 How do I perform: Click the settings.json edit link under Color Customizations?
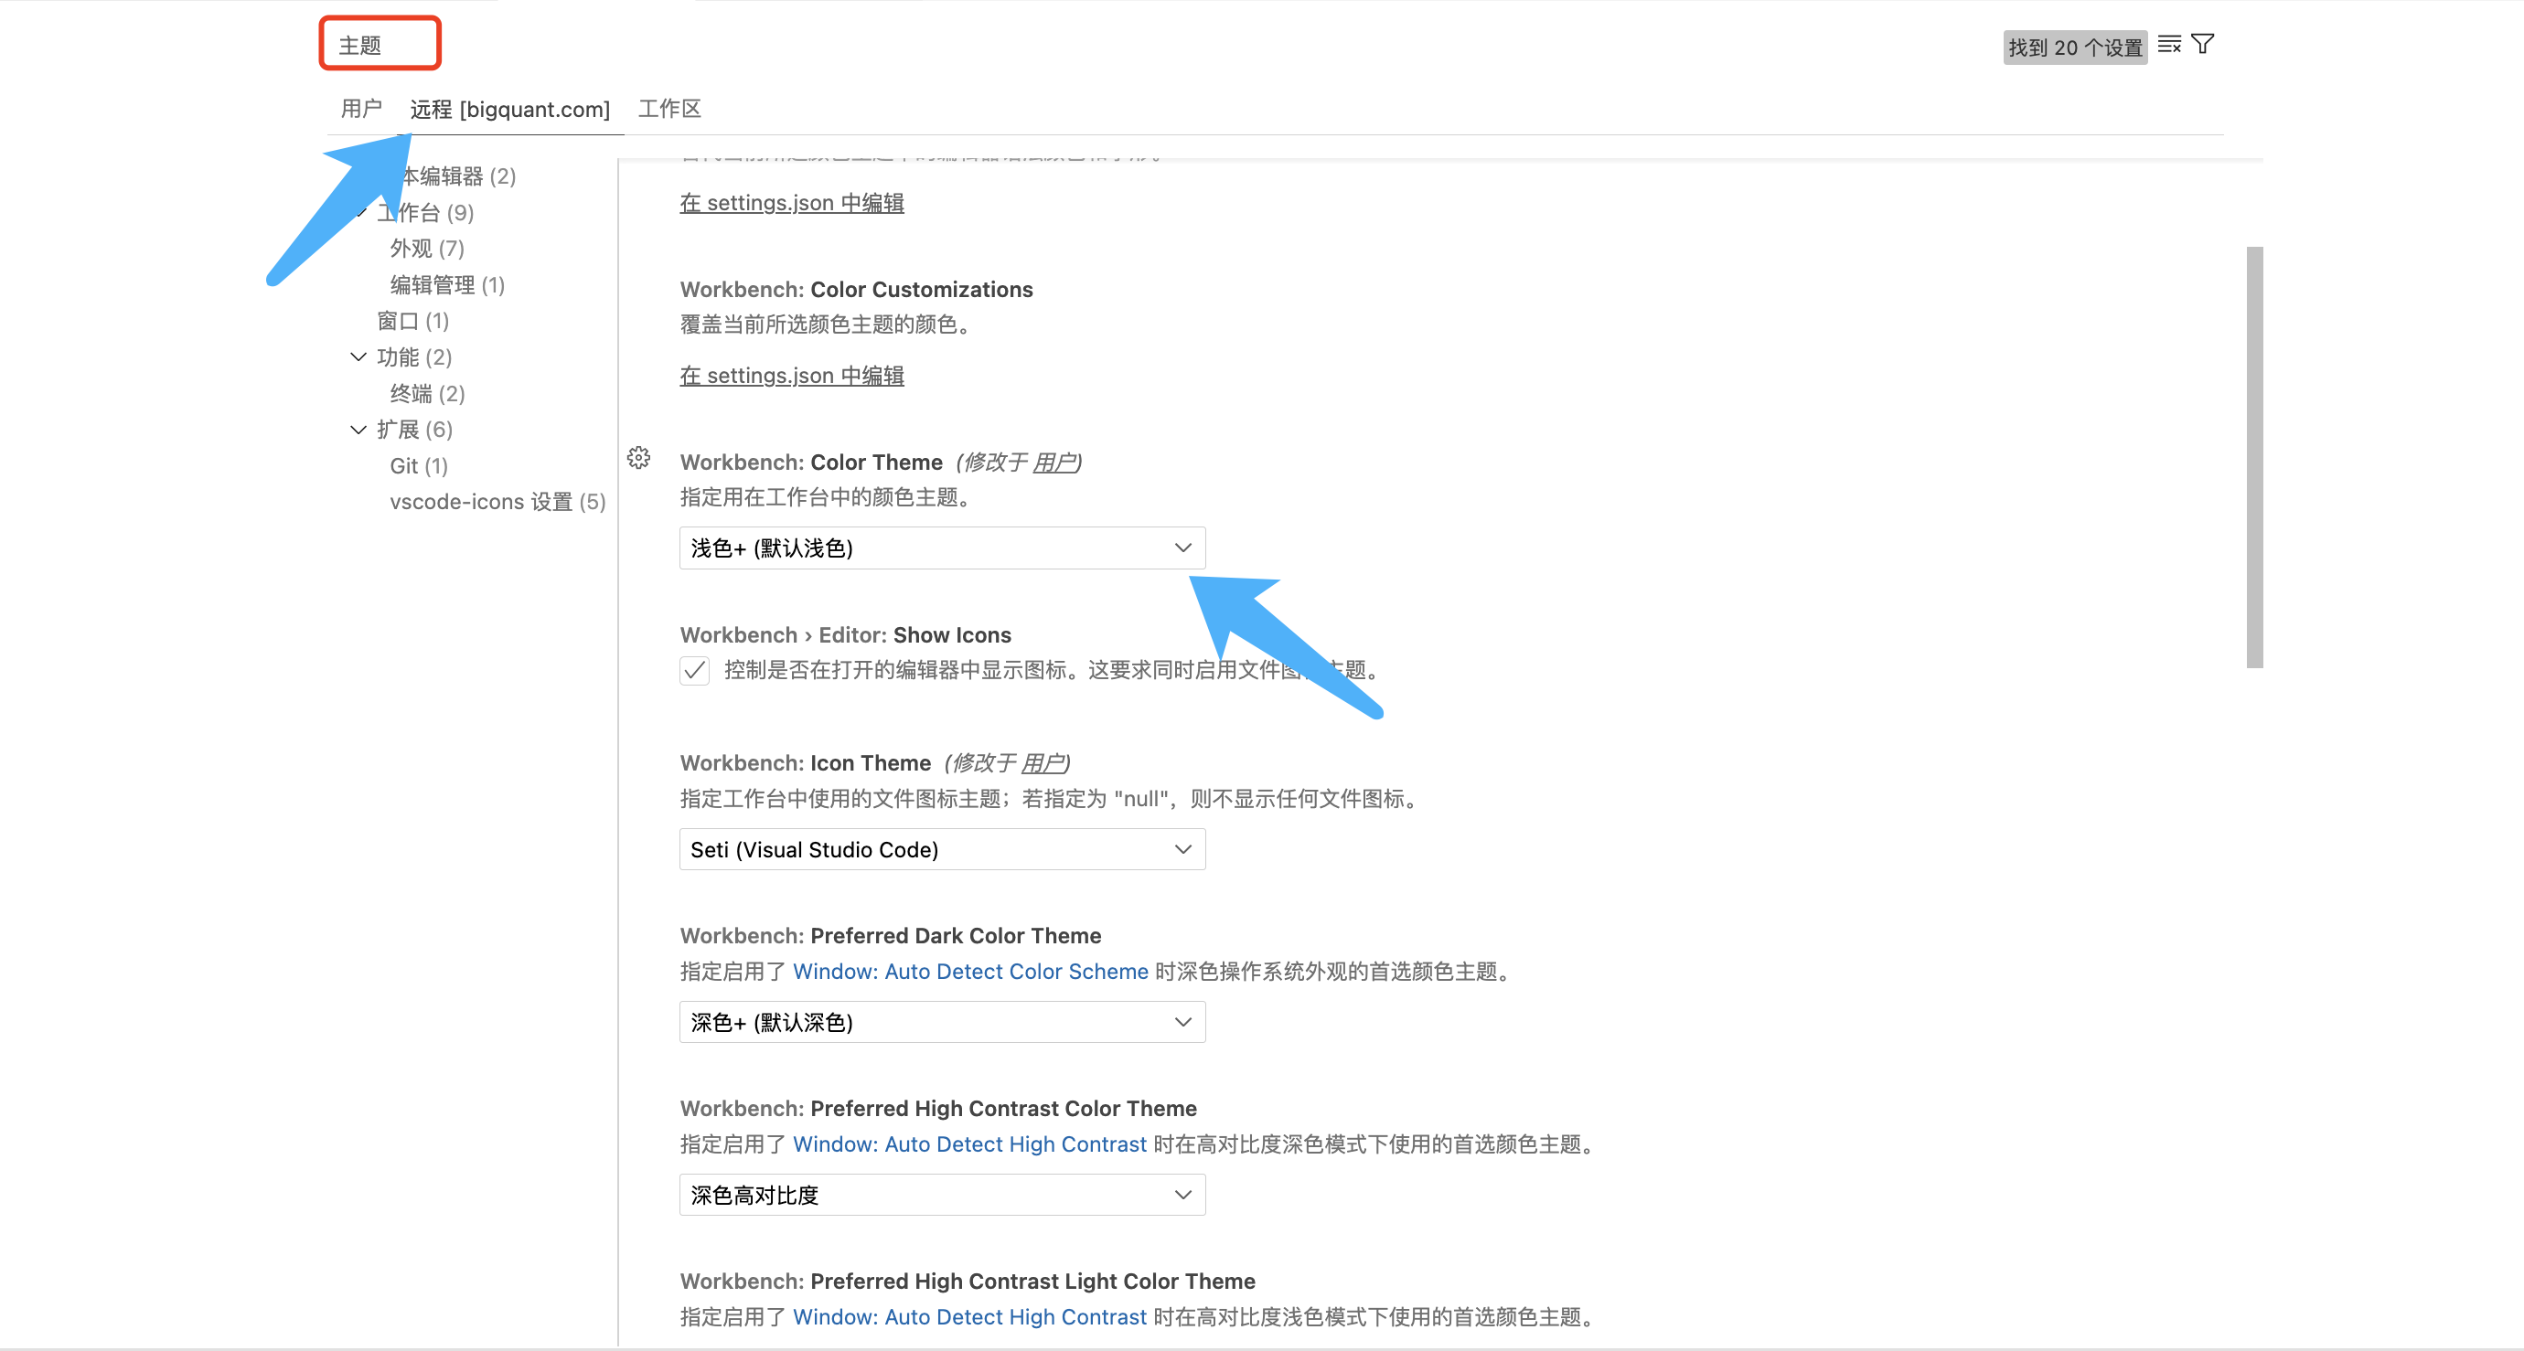pyautogui.click(x=792, y=375)
